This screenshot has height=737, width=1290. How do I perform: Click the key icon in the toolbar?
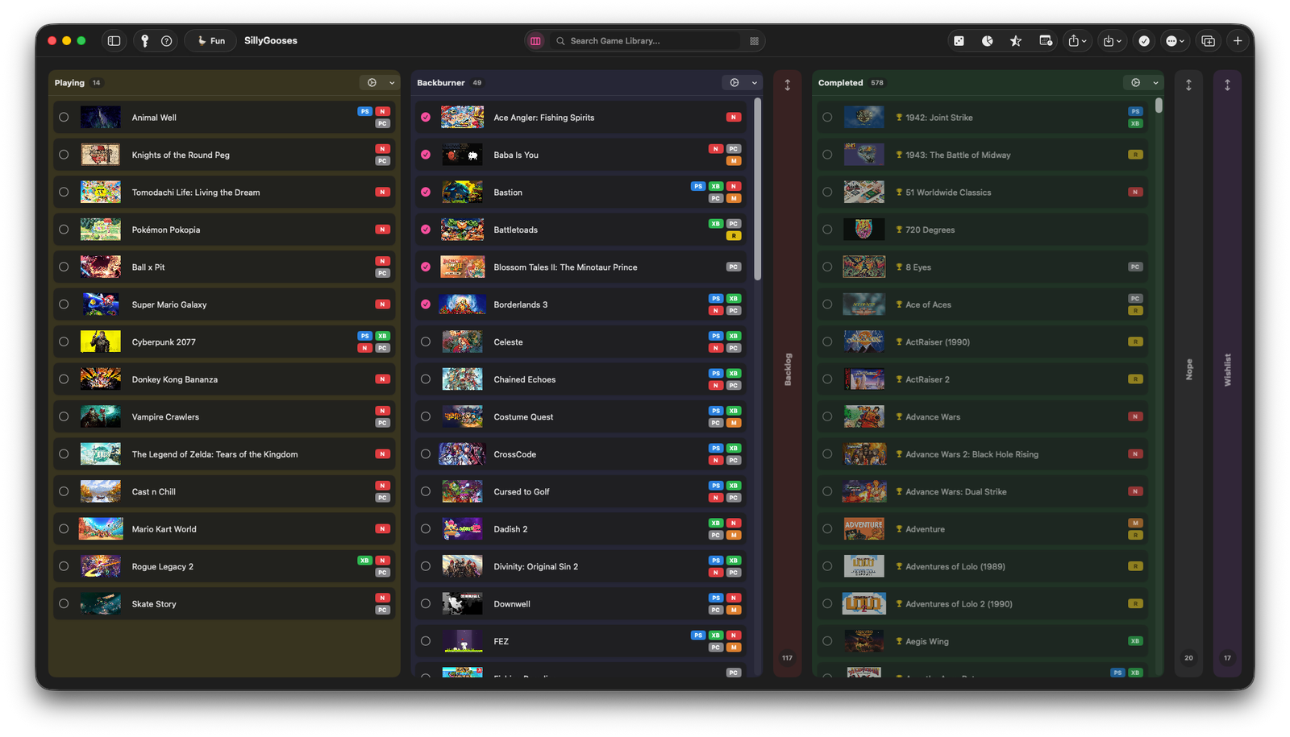(x=145, y=41)
